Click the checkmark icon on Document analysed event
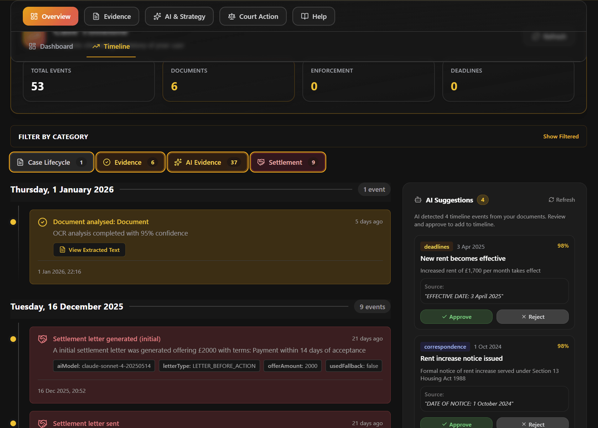The height and width of the screenshot is (428, 598). 42,222
